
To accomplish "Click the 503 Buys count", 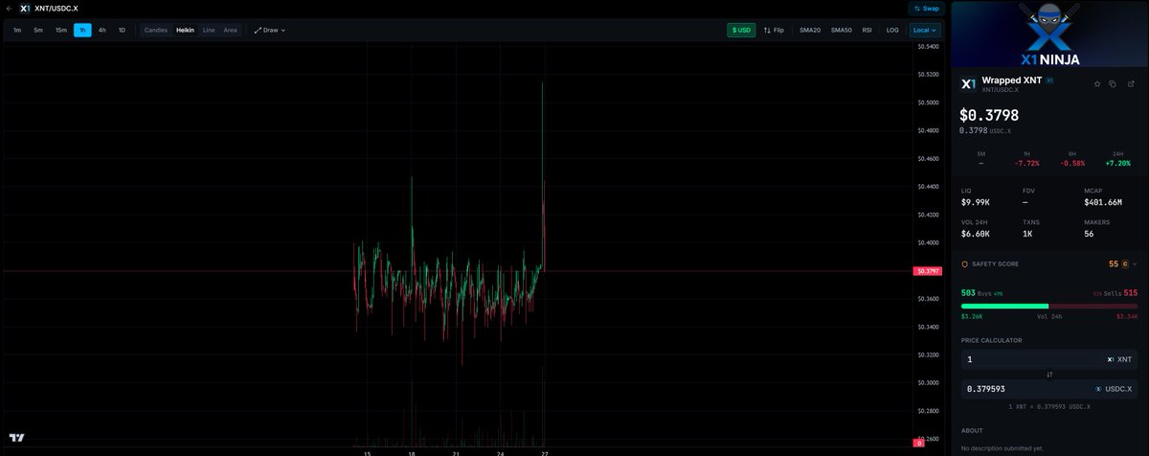I will click(968, 293).
